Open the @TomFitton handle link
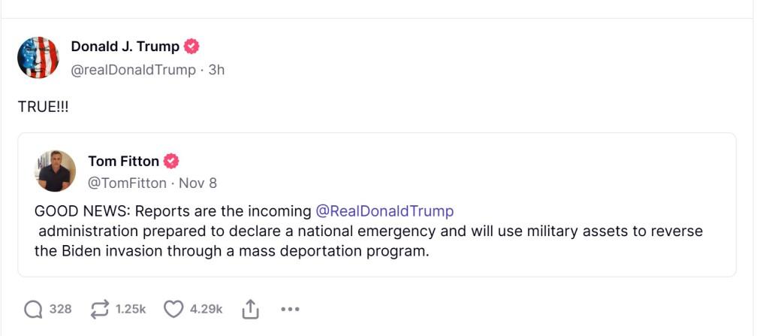This screenshot has height=336, width=769. [127, 183]
